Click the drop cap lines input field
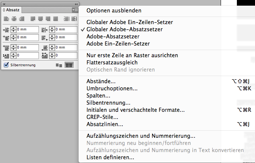255x163 pixels. pyautogui.click(x=27, y=55)
